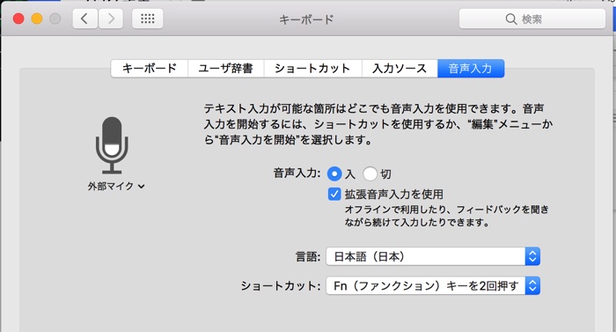The image size is (616, 332).
Task: Turn dictation on with 入 radio button
Action: (x=334, y=173)
